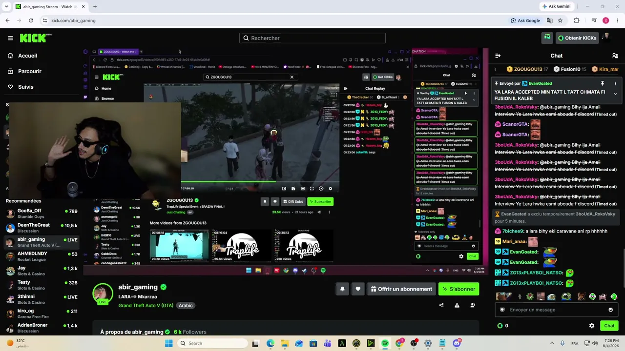The height and width of the screenshot is (351, 625).
Task: Open Chrome extensions puzzle icon
Action: 577,20
